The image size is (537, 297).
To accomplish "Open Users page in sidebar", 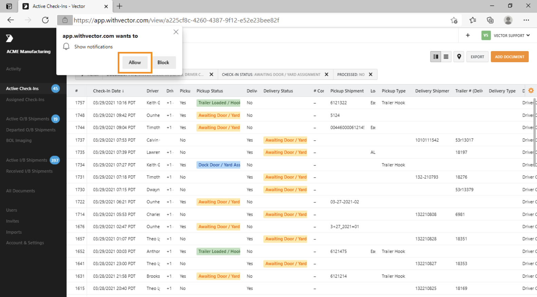I will 12,210.
